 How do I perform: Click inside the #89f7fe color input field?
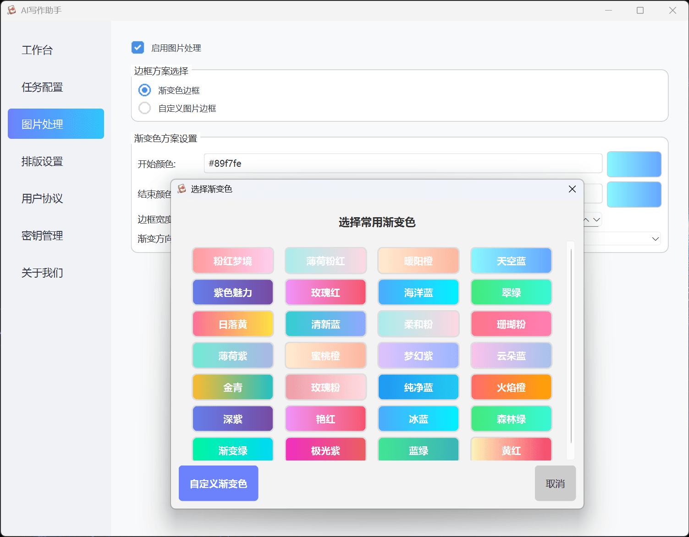pos(403,164)
